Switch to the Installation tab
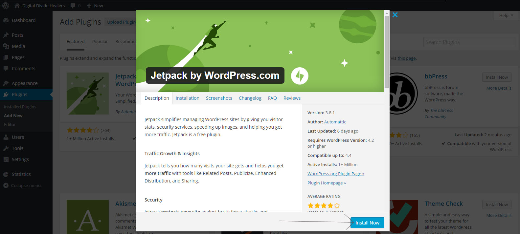The height and width of the screenshot is (234, 520). click(x=188, y=98)
